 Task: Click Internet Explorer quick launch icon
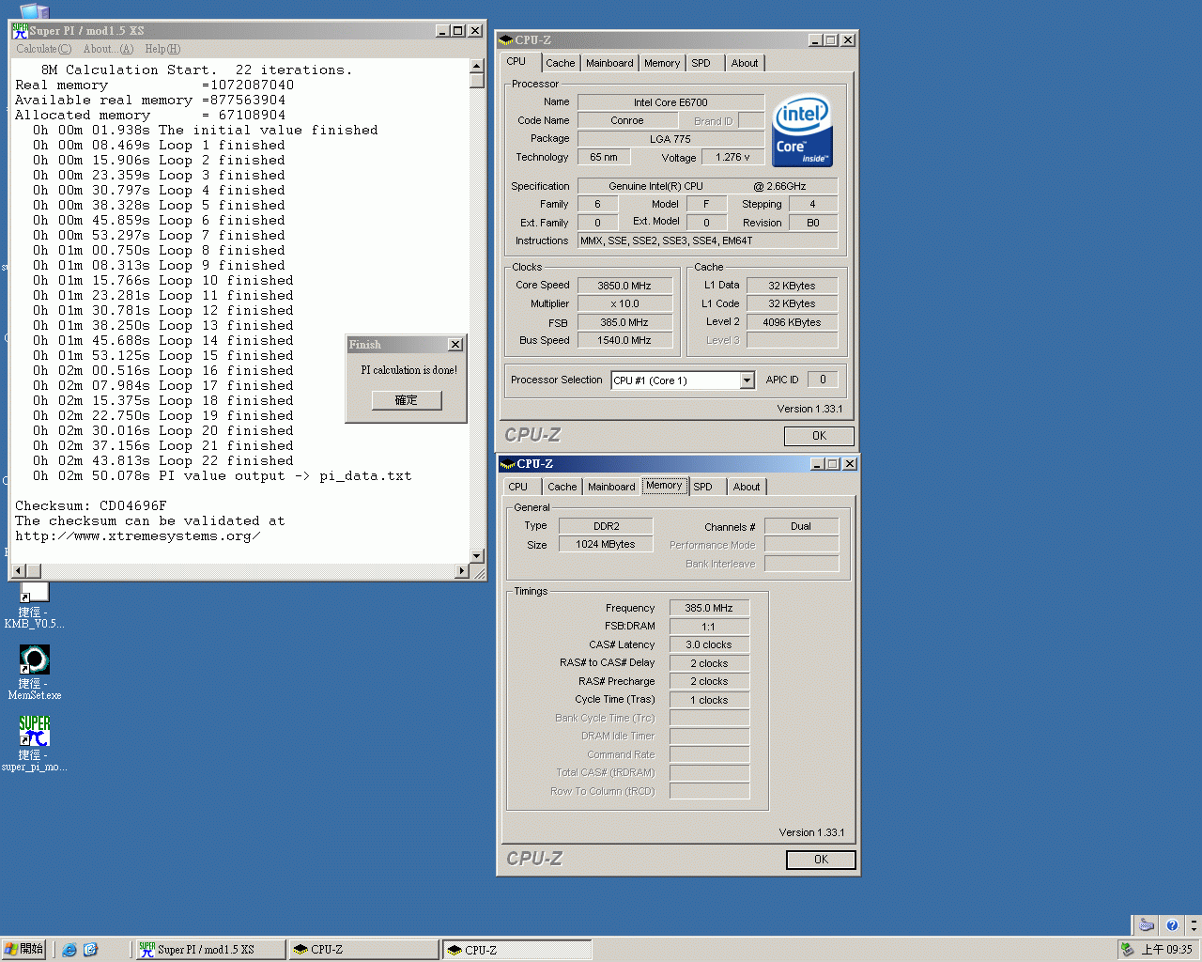(69, 950)
